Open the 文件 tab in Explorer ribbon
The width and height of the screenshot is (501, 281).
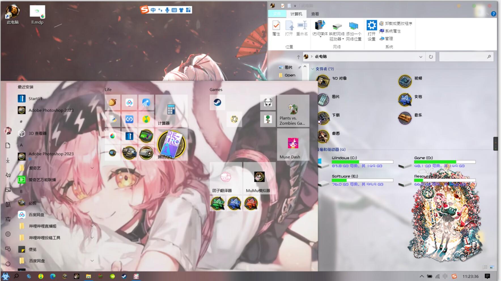pyautogui.click(x=277, y=14)
